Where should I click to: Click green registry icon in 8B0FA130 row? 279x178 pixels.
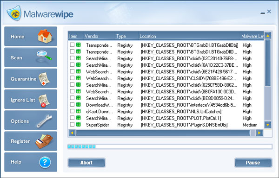(78, 91)
